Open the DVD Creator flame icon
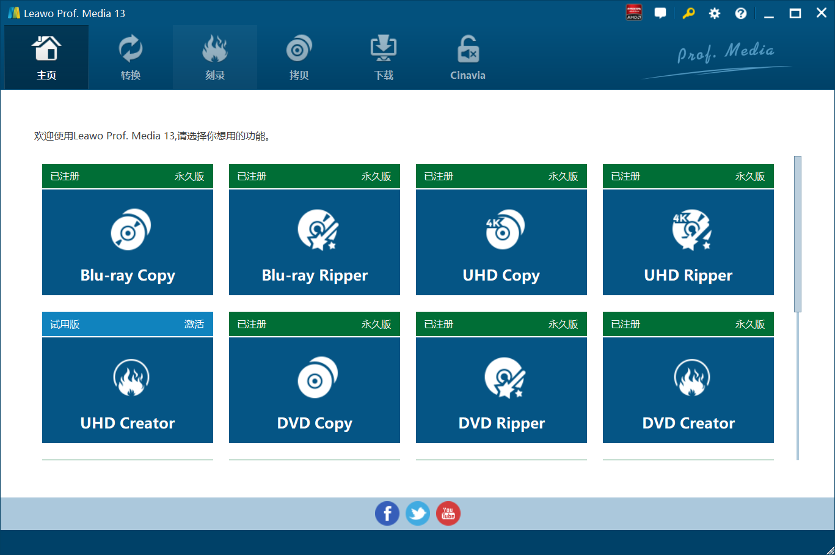The height and width of the screenshot is (555, 835). point(692,378)
